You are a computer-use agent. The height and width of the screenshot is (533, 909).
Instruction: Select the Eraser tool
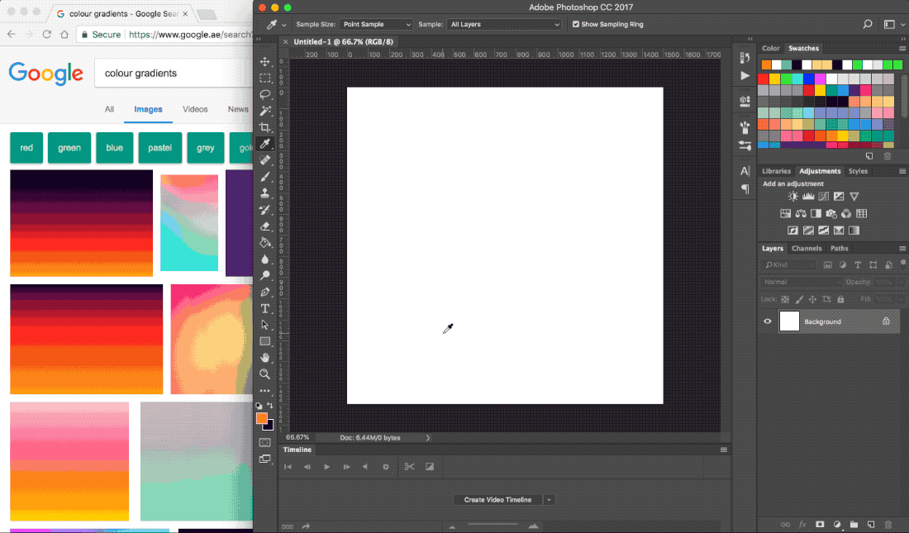point(266,226)
